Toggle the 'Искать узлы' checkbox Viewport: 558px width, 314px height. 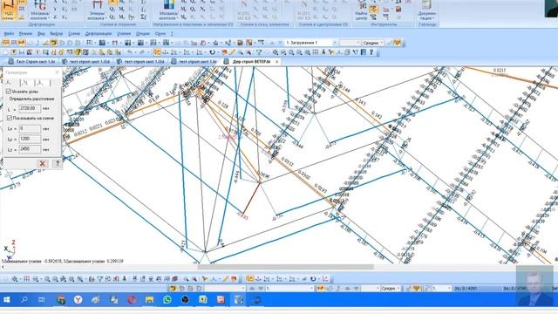(9, 92)
